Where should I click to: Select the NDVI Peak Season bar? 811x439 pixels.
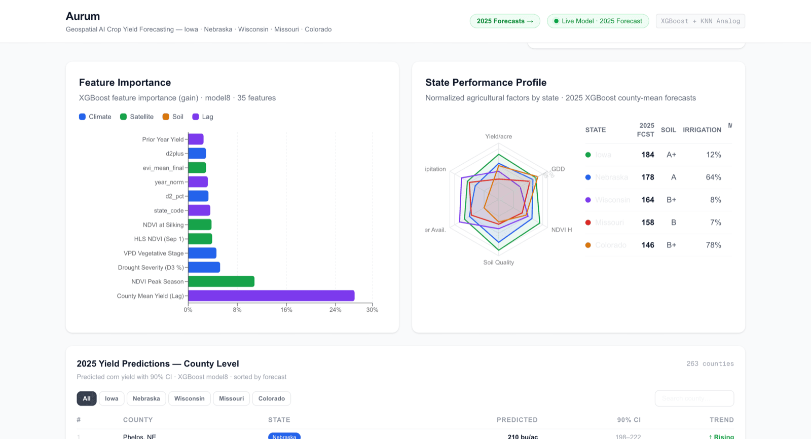click(x=221, y=281)
